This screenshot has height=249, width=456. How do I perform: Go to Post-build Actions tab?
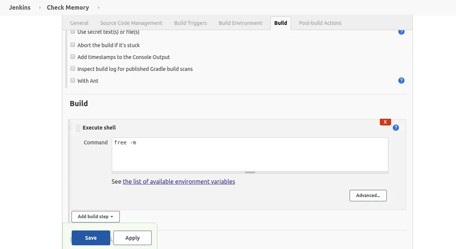(320, 23)
